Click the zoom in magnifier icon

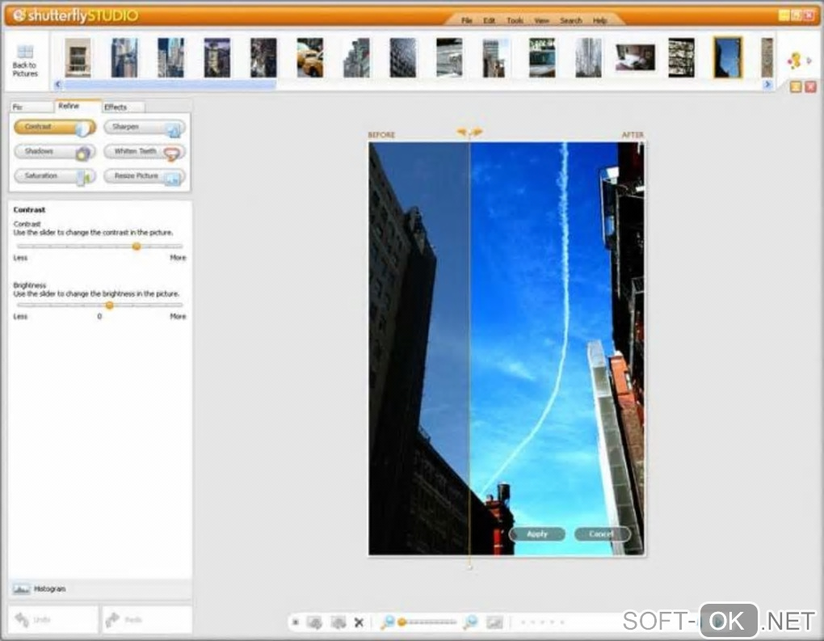click(x=470, y=622)
